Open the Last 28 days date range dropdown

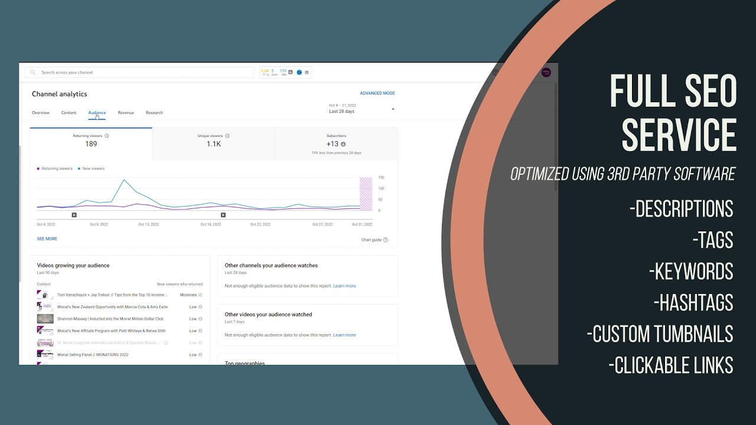[x=361, y=109]
